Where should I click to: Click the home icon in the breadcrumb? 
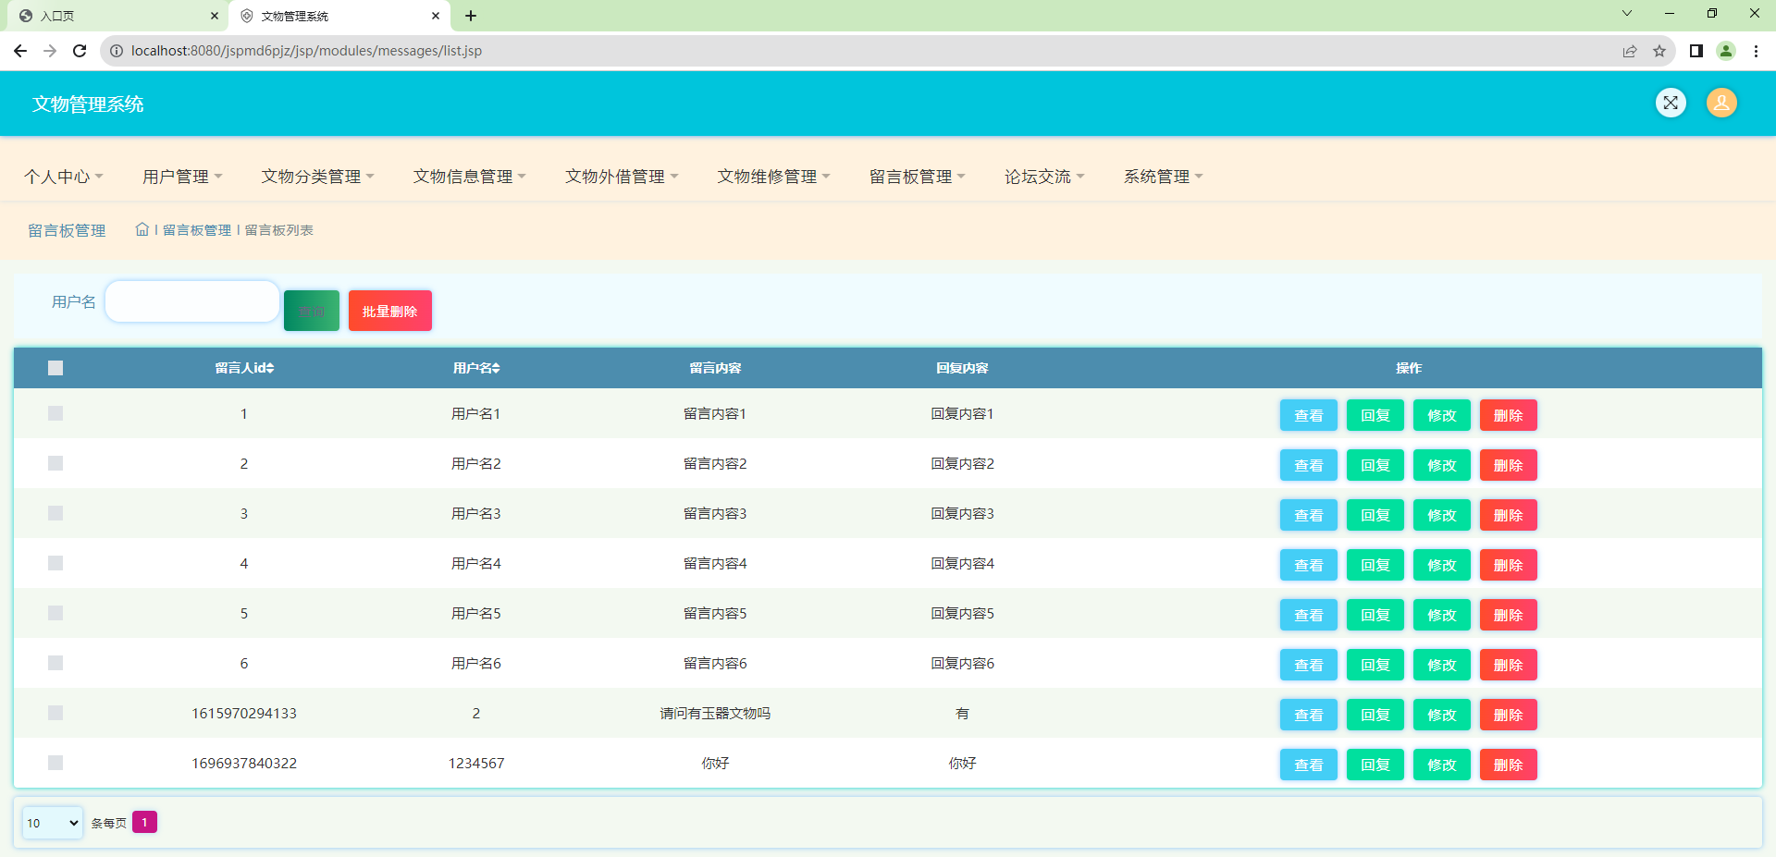(142, 229)
